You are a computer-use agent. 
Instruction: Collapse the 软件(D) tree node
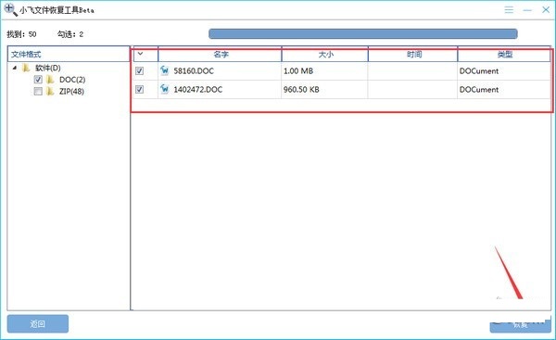[15, 68]
